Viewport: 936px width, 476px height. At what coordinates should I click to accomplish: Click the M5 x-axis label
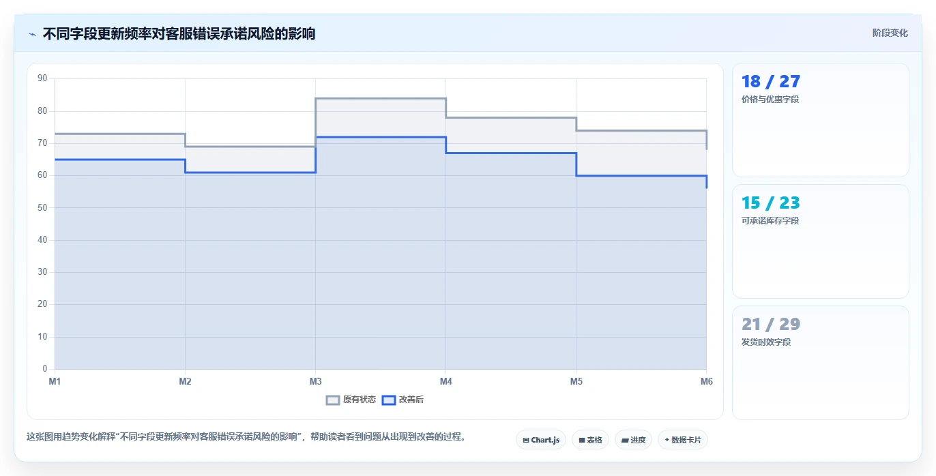point(576,381)
